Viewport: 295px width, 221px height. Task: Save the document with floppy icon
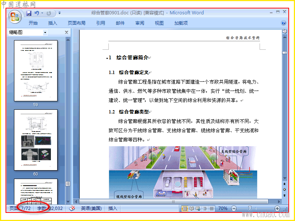click(29, 13)
